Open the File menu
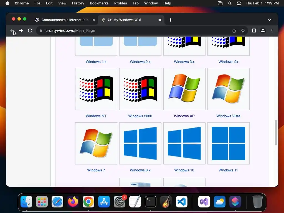The width and height of the screenshot is (284, 213). point(37,3)
